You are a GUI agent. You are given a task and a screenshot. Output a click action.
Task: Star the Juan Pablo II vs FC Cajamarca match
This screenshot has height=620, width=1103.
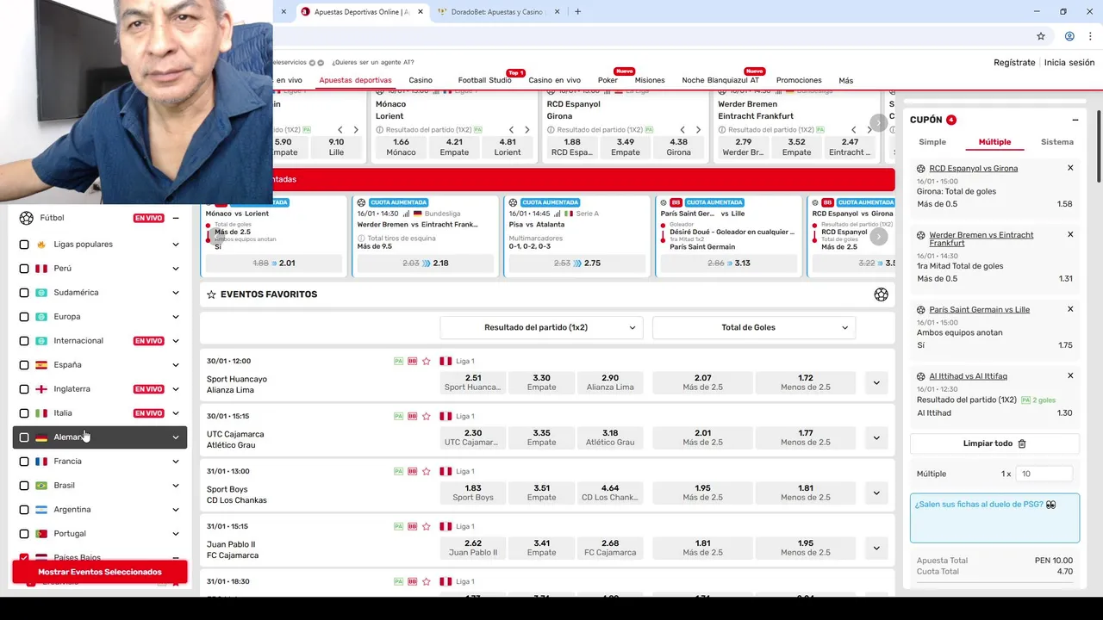click(426, 526)
